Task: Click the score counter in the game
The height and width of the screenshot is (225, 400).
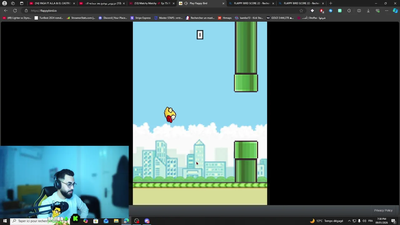Action: coord(200,35)
